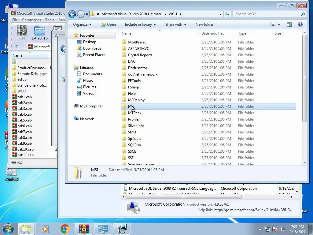Expand the address bar history dropdown
313x235 pixels.
coord(220,14)
